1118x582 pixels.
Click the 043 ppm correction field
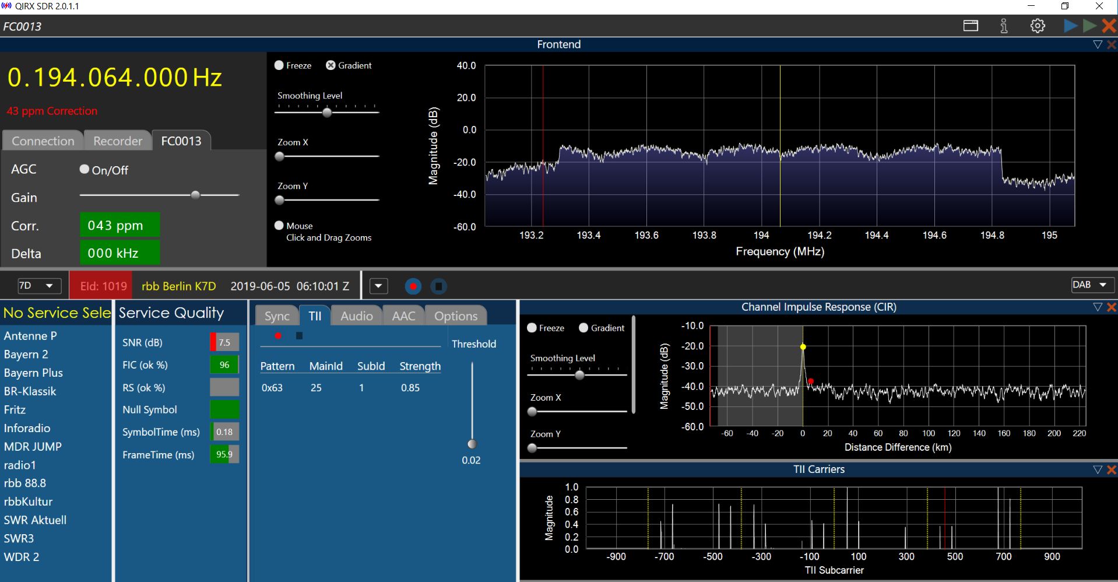pyautogui.click(x=119, y=226)
